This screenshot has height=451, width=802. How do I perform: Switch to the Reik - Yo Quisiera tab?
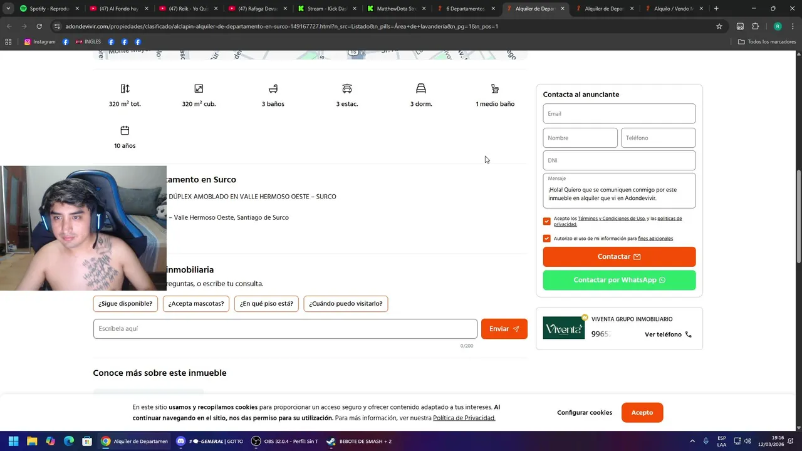click(187, 9)
